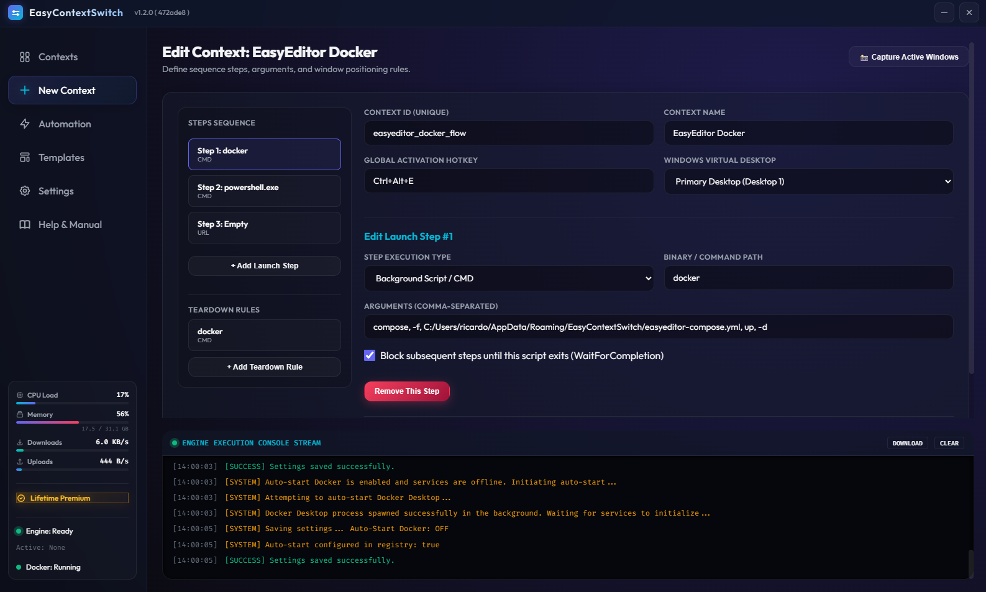
Task: Click the Context Name input field
Action: tap(808, 133)
